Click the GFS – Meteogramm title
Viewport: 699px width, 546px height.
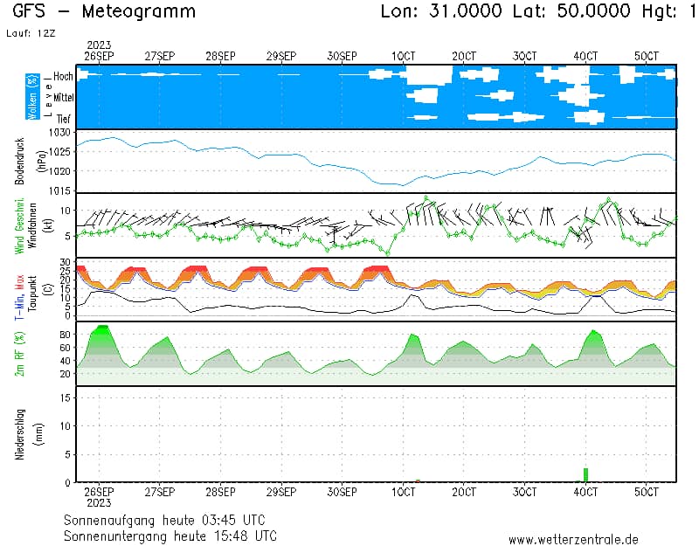coord(105,11)
